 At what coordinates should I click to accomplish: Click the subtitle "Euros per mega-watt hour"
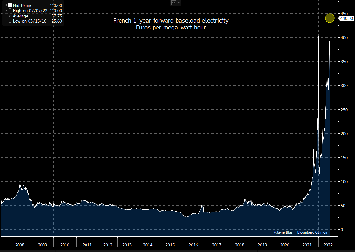pyautogui.click(x=171, y=28)
